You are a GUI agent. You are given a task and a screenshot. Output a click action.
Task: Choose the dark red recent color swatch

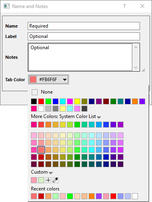click(41, 196)
